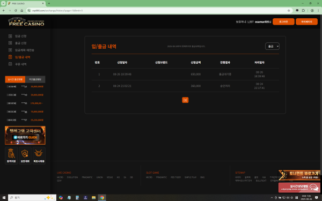The width and height of the screenshot is (322, 201).
Task: Bookmark this page with the star icon
Action: point(289,11)
